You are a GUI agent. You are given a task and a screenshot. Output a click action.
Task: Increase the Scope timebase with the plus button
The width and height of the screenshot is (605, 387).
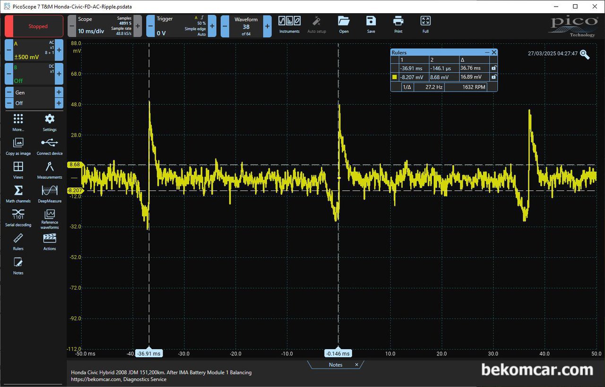[138, 26]
